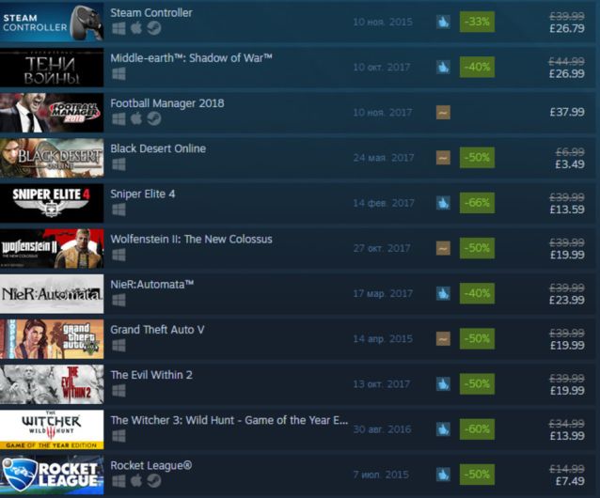
Task: Open Wolfenstein II: The New Colossus listing
Action: pos(191,240)
